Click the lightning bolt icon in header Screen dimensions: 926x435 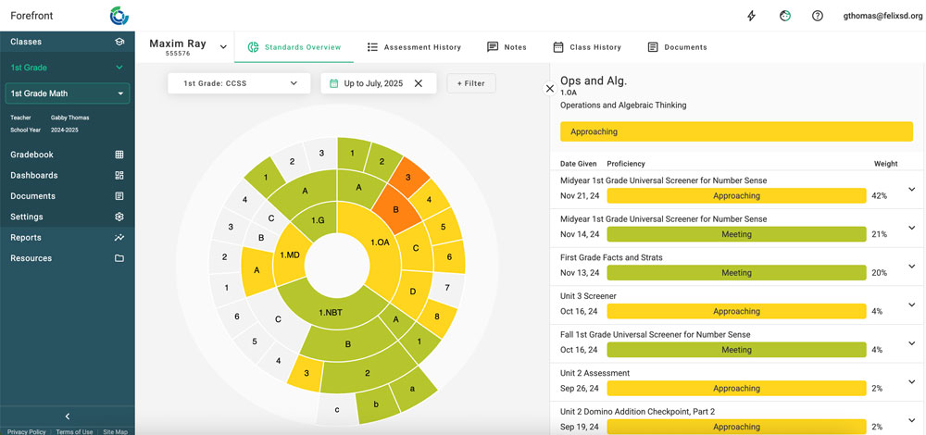click(751, 16)
